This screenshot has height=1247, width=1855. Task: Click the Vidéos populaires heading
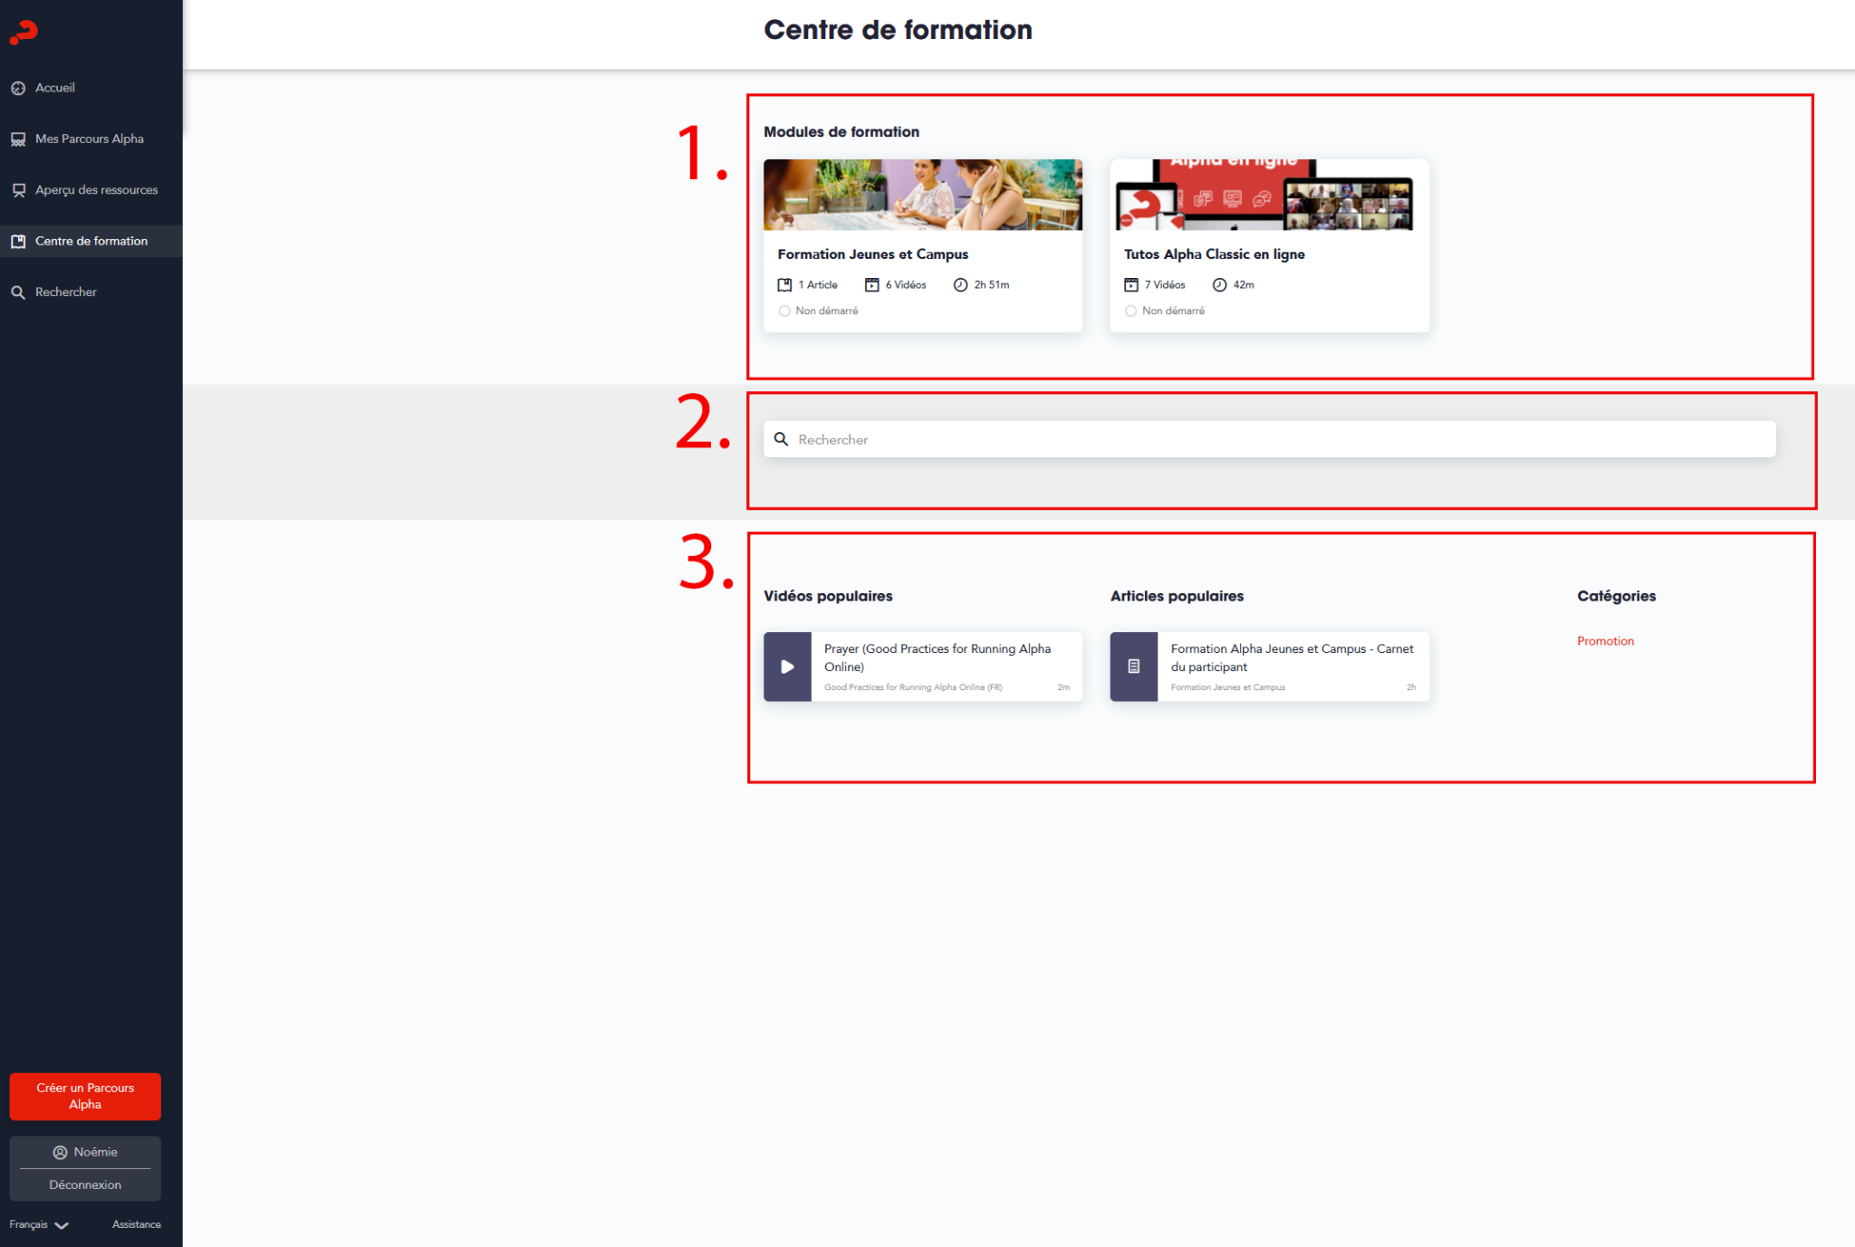point(828,596)
